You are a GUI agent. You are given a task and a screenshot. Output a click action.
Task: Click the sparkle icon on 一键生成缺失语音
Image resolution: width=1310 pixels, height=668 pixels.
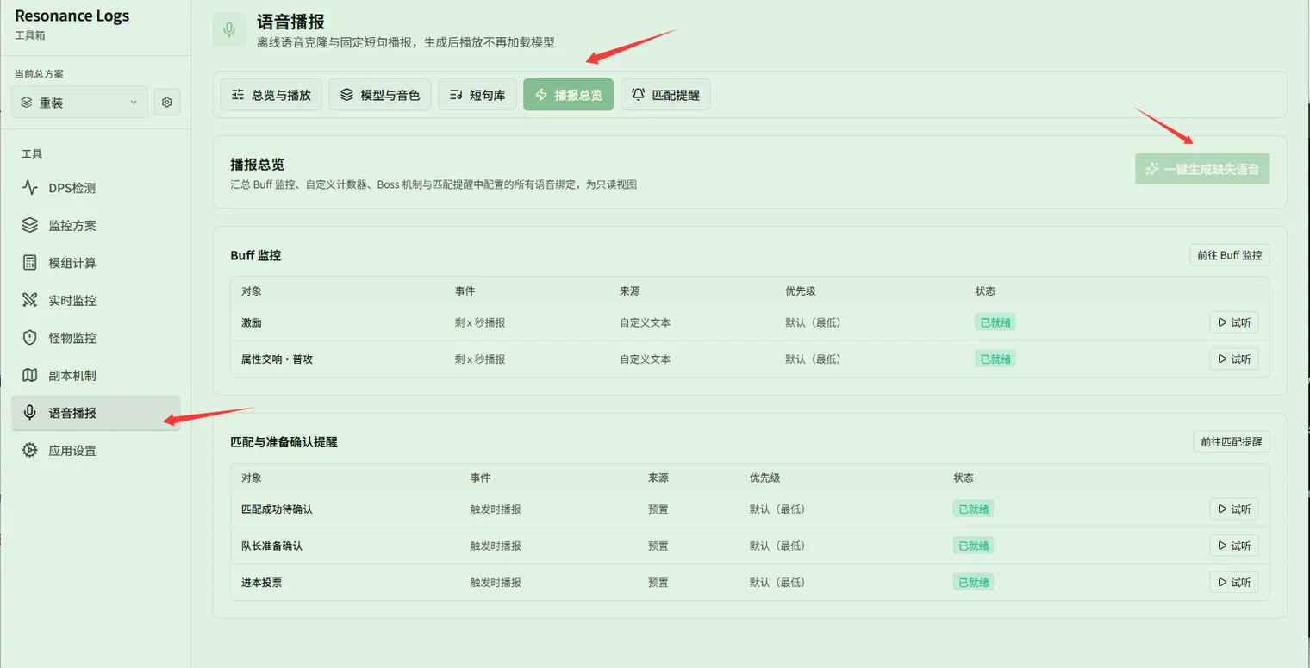pos(1152,169)
